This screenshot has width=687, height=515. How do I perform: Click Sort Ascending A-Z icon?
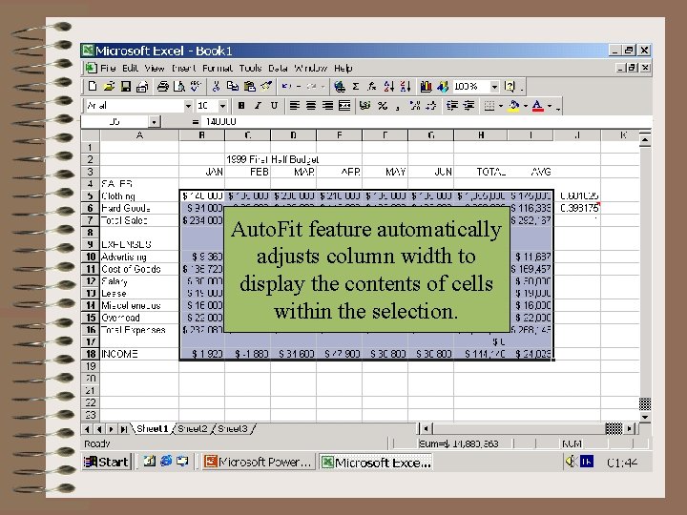[x=388, y=86]
